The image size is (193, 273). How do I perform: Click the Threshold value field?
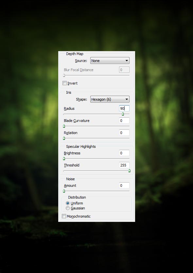124,165
